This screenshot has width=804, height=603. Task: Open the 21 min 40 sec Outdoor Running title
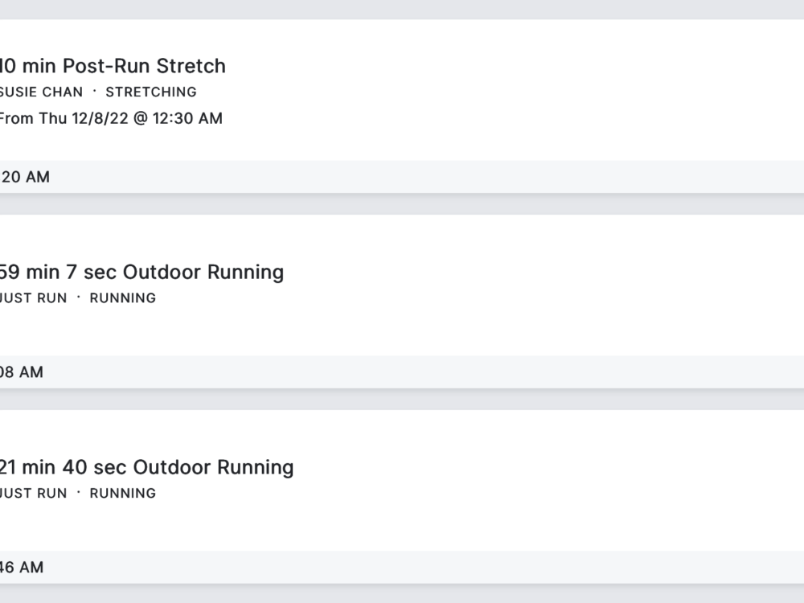[x=146, y=467]
